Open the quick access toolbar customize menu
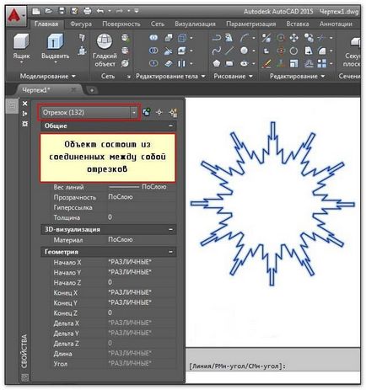 tap(137, 11)
